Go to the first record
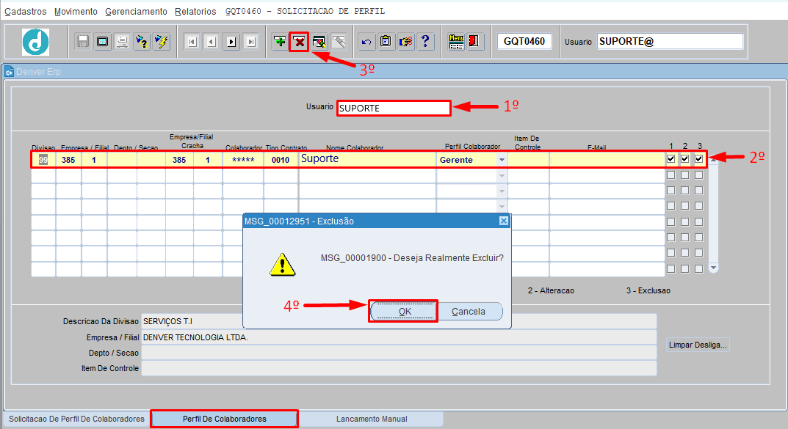Screen dimensions: 788x429 pyautogui.click(x=192, y=42)
